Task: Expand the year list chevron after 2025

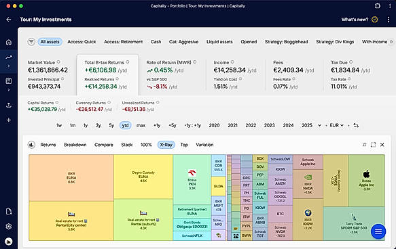Action: pyautogui.click(x=319, y=125)
